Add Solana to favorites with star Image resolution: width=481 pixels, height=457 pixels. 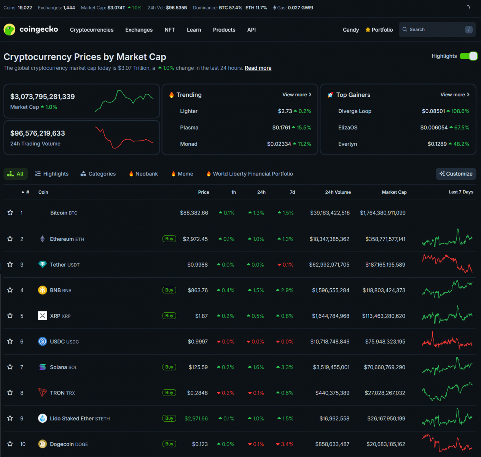tap(10, 367)
